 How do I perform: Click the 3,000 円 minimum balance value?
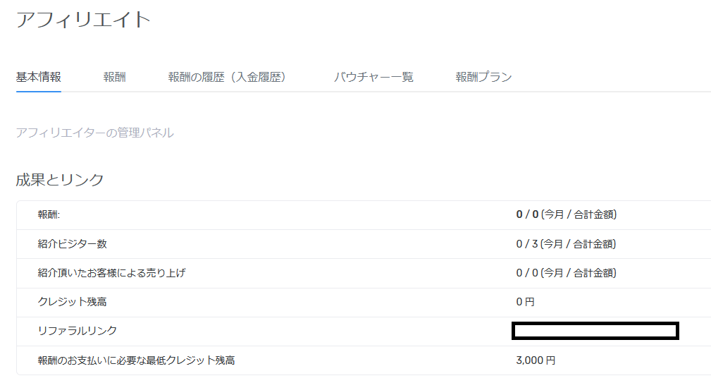(x=536, y=360)
